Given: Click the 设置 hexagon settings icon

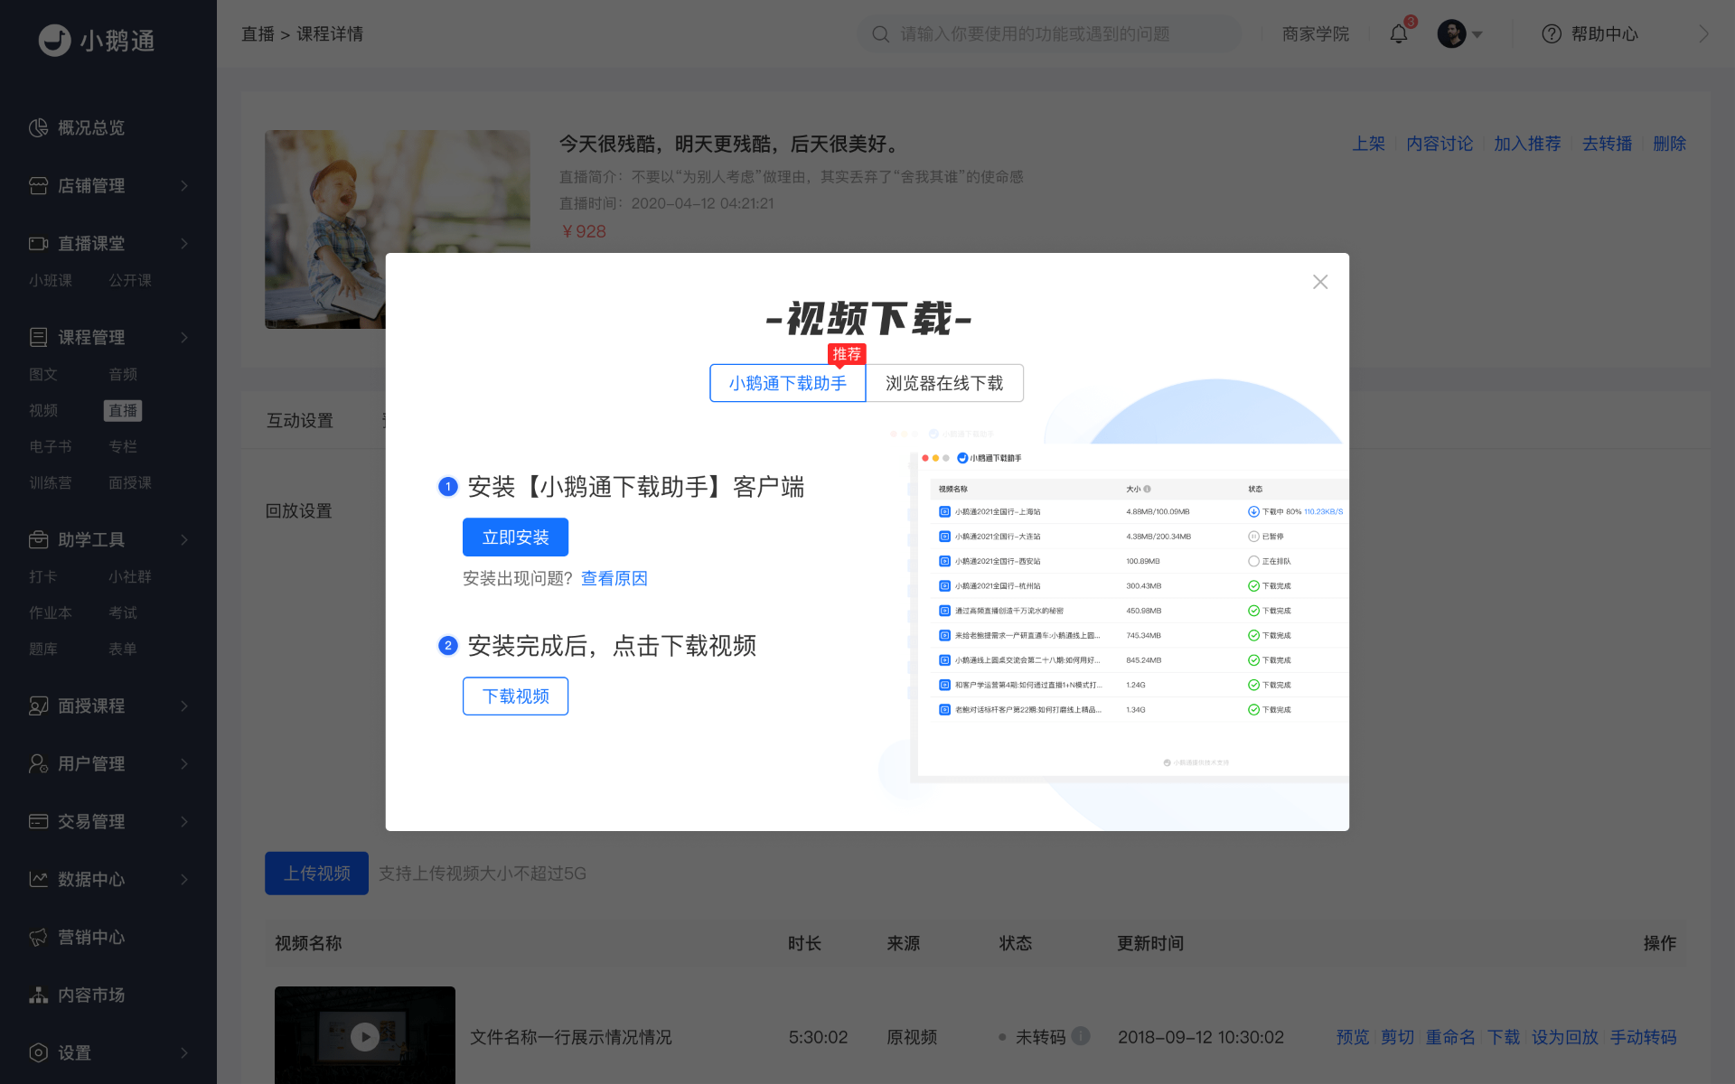Looking at the screenshot, I should pyautogui.click(x=38, y=1052).
